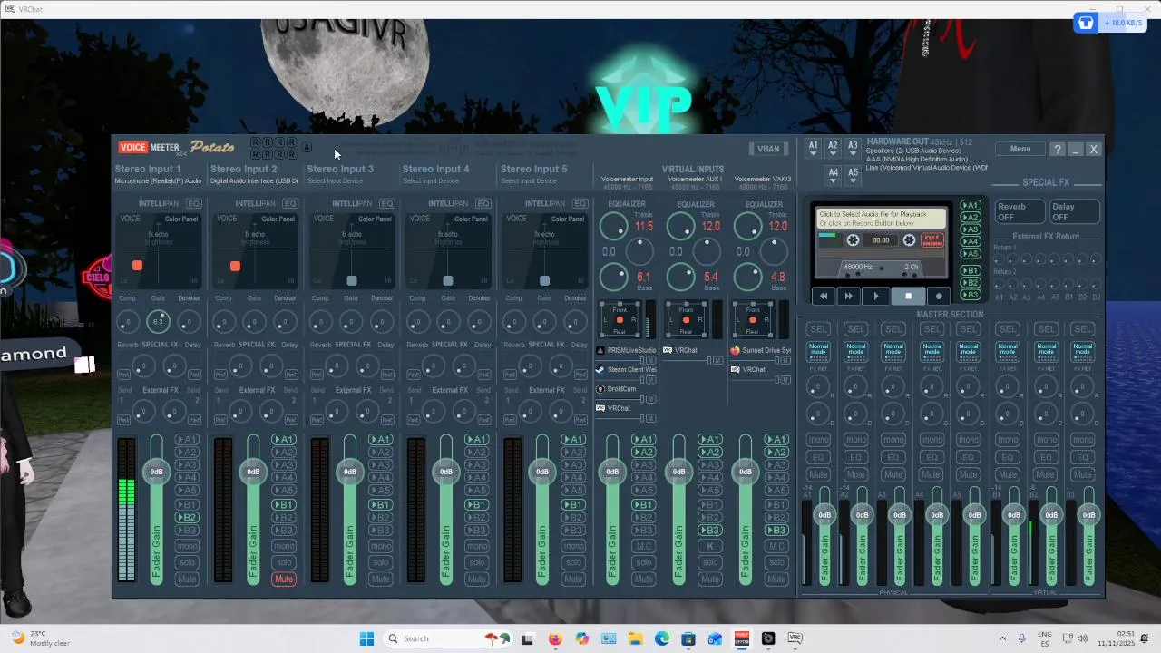Select Sunset Drive Firefox app in VAIO3

coord(761,350)
